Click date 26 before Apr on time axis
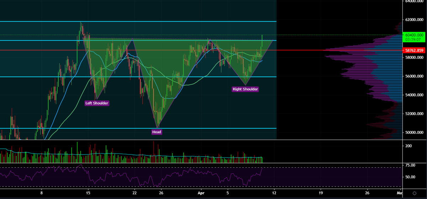The image size is (427, 199). 161,193
